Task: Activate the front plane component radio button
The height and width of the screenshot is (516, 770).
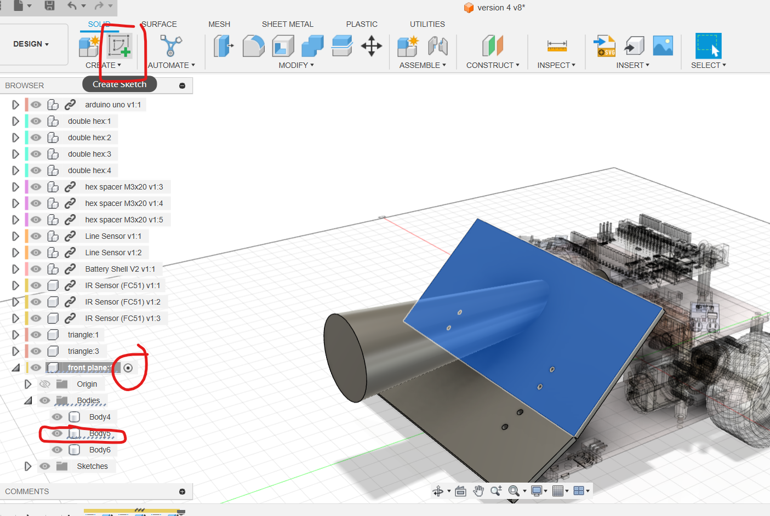Action: coord(128,368)
